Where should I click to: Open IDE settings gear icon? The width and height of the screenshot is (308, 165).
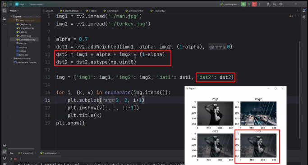(281, 4)
